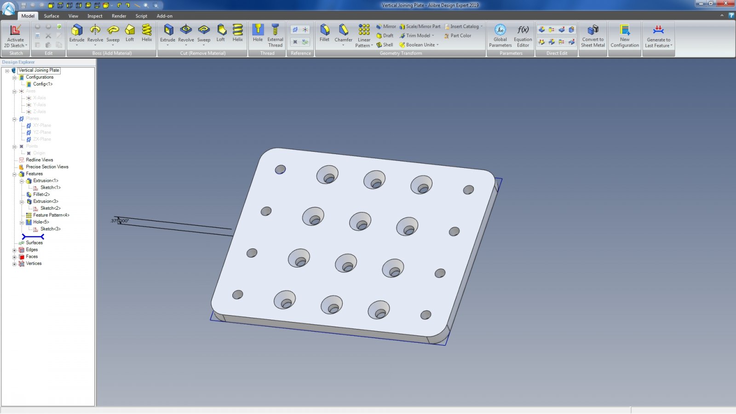Switch to the Surface ribbon tab

pos(52,16)
